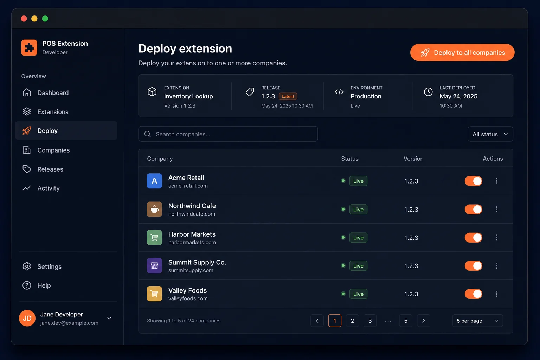This screenshot has height=360, width=540.
Task: Click the Dashboard home icon
Action: [x=27, y=92]
